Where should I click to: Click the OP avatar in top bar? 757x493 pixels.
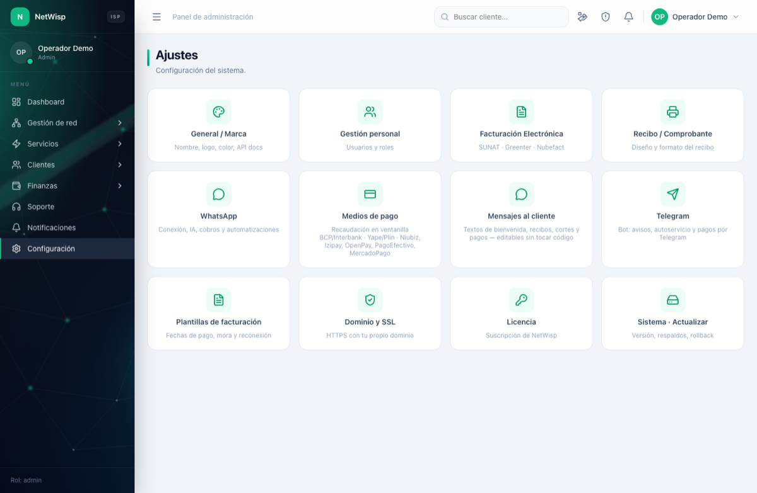coord(659,17)
